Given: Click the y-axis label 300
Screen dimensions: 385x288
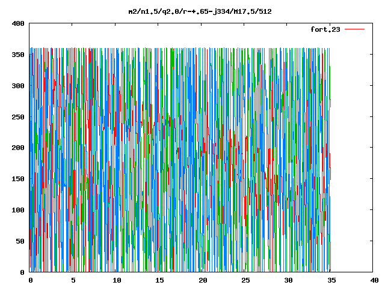Looking at the screenshot, I should coord(18,86).
